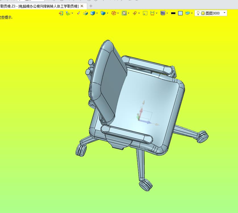Click the teal layer stack icon
Image resolution: width=238 pixels, height=213 pixels.
click(x=188, y=13)
